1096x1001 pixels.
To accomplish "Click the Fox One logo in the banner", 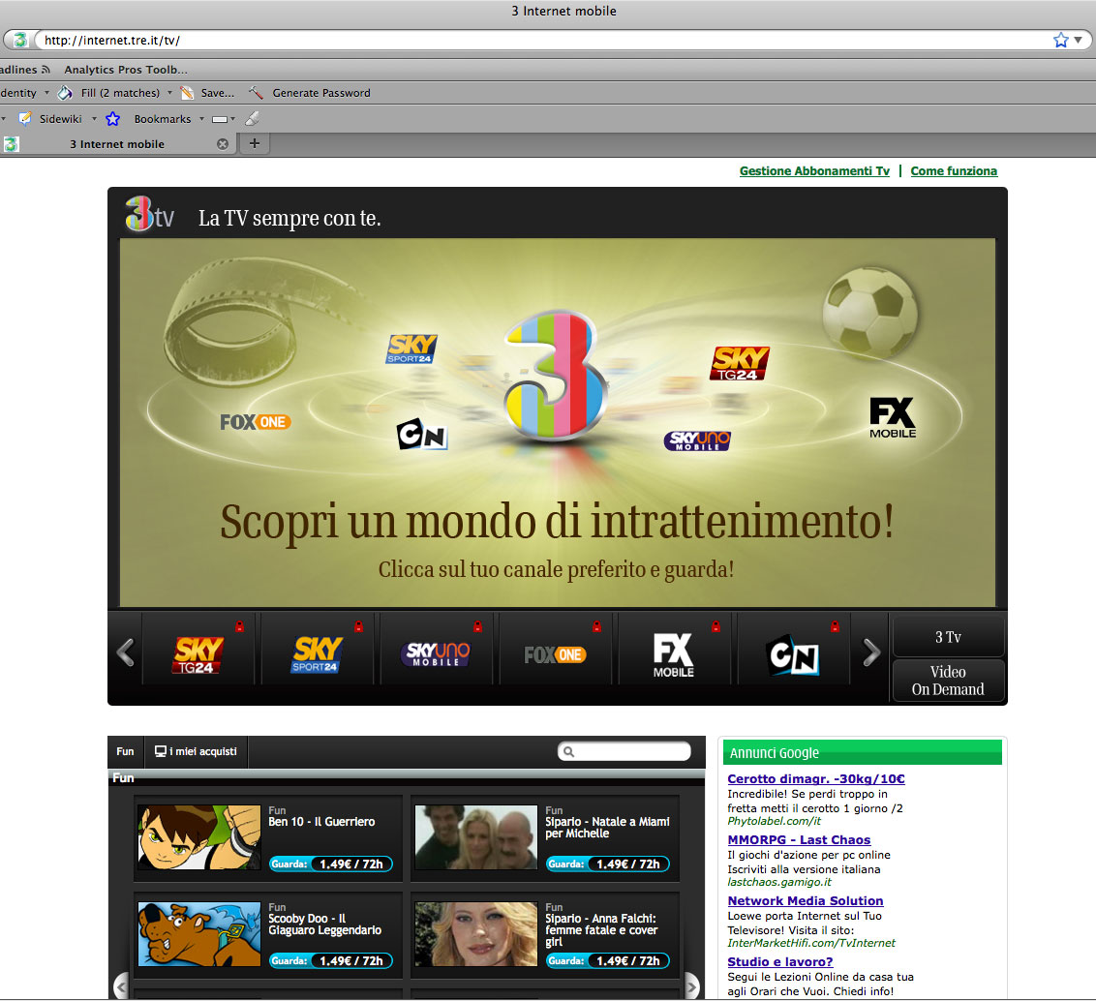I will [256, 422].
